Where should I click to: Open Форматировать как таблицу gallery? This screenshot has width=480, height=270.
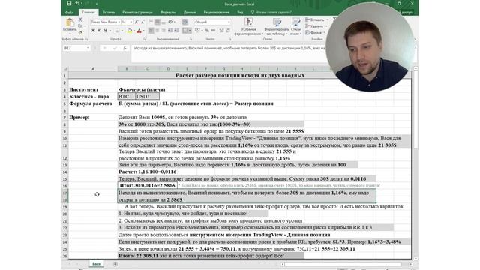277,27
